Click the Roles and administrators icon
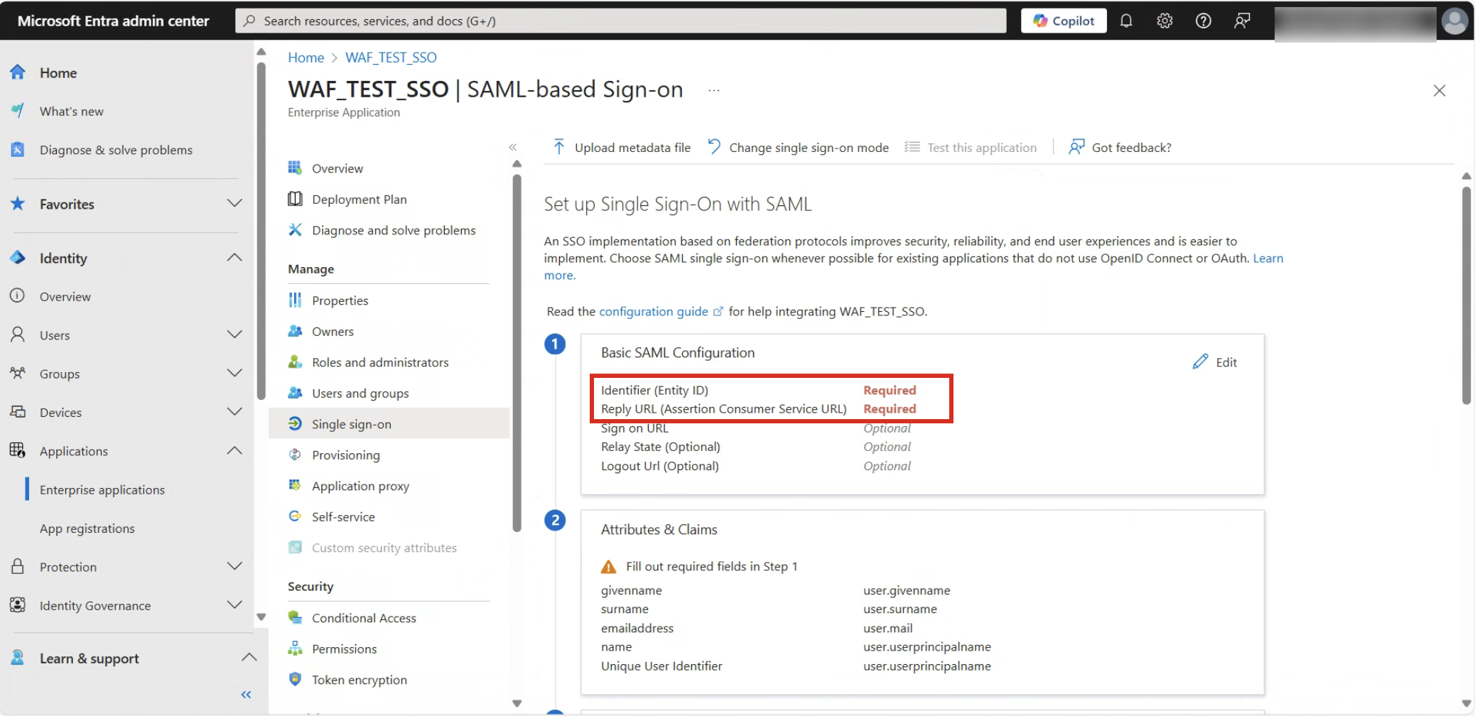1475x716 pixels. [x=295, y=362]
